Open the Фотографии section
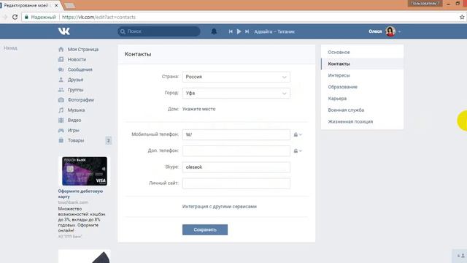Screen dimensions: 467x263 (x=81, y=100)
